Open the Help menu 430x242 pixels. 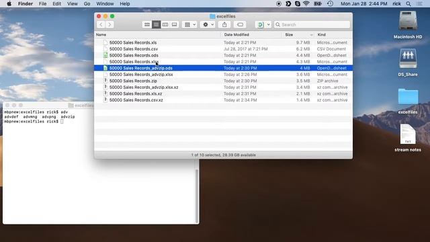pos(125,4)
